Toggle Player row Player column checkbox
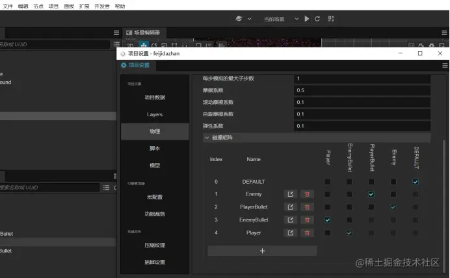This screenshot has width=450, height=278. click(x=327, y=233)
